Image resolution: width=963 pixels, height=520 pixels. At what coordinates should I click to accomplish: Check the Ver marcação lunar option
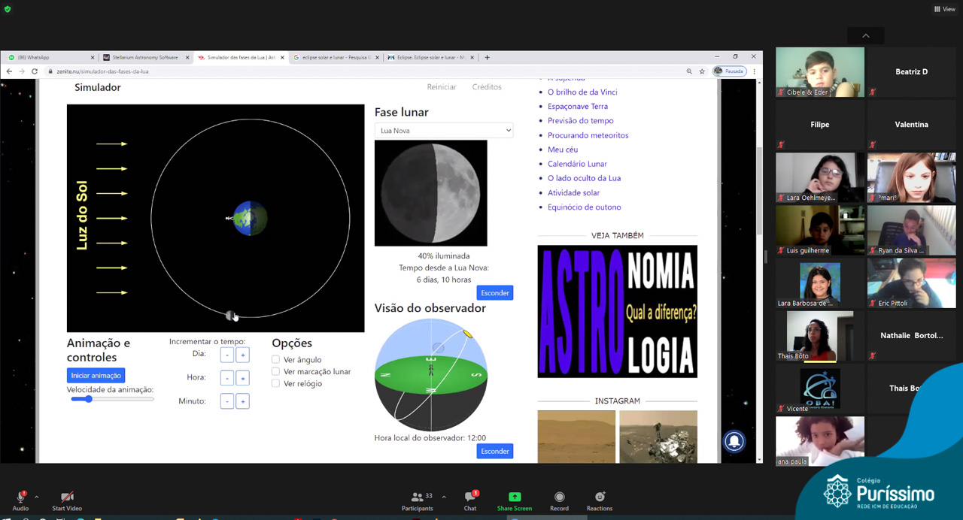pyautogui.click(x=275, y=372)
